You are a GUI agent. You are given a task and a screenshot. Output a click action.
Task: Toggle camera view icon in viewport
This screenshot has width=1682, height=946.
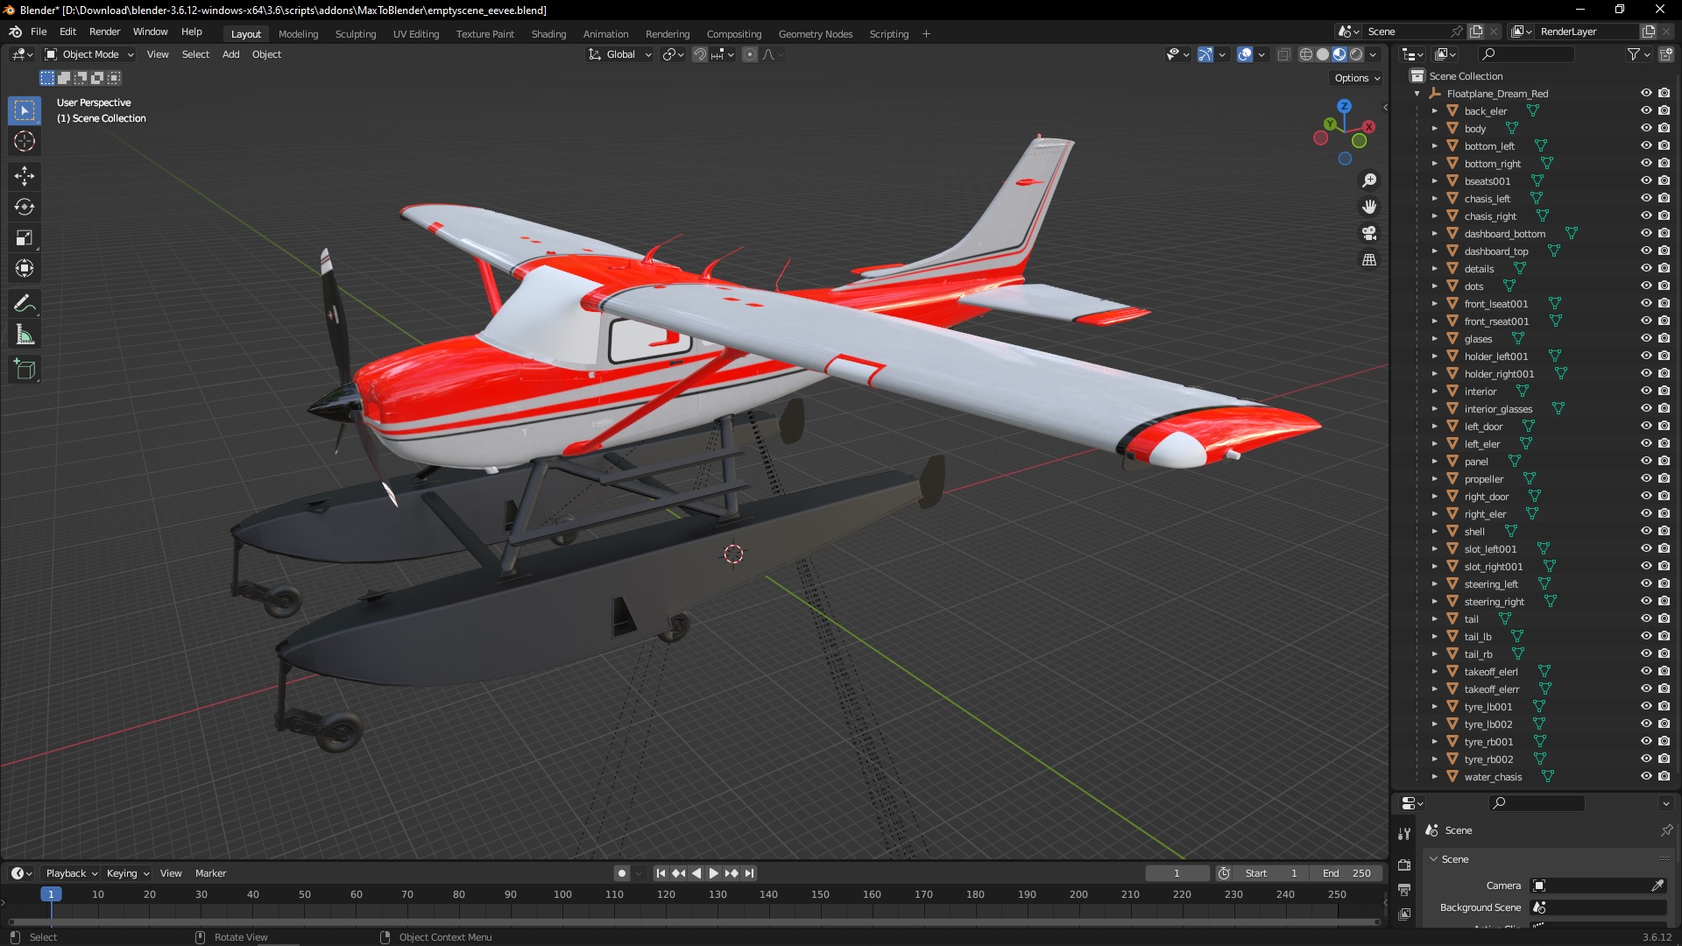pos(1369,233)
